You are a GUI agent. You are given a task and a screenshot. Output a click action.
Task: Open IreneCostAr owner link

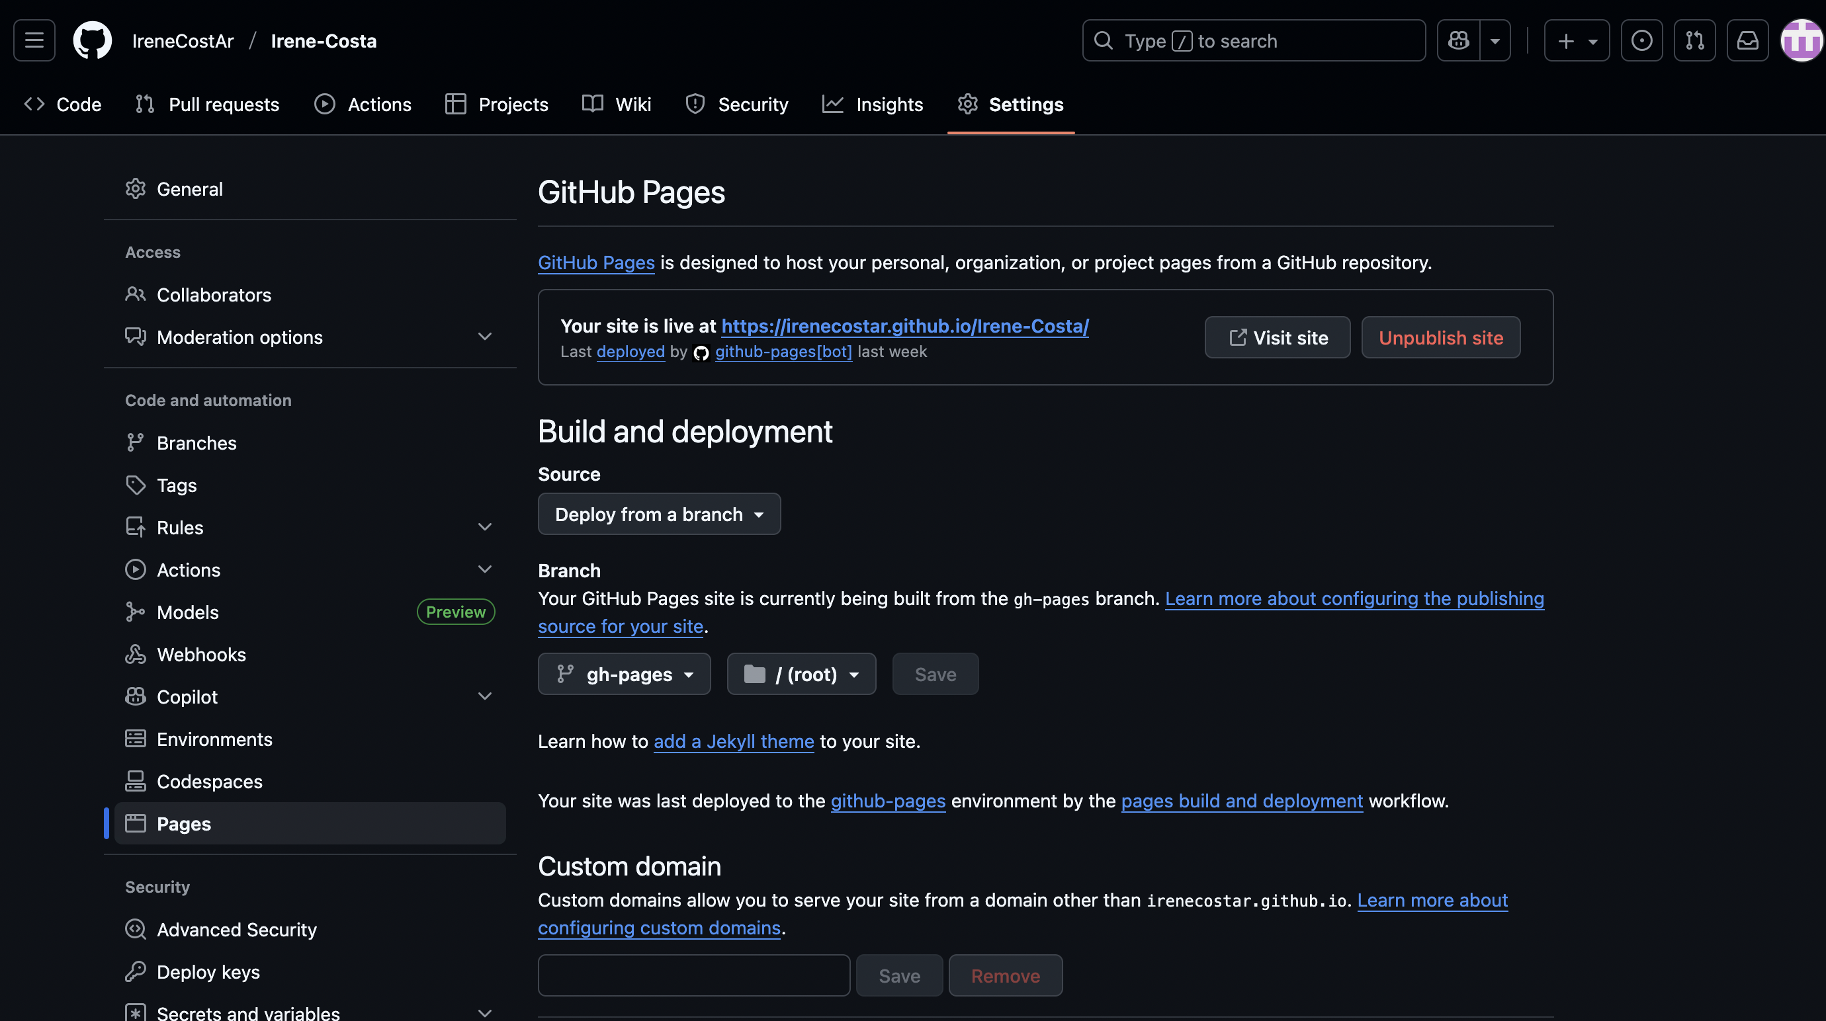coord(183,41)
